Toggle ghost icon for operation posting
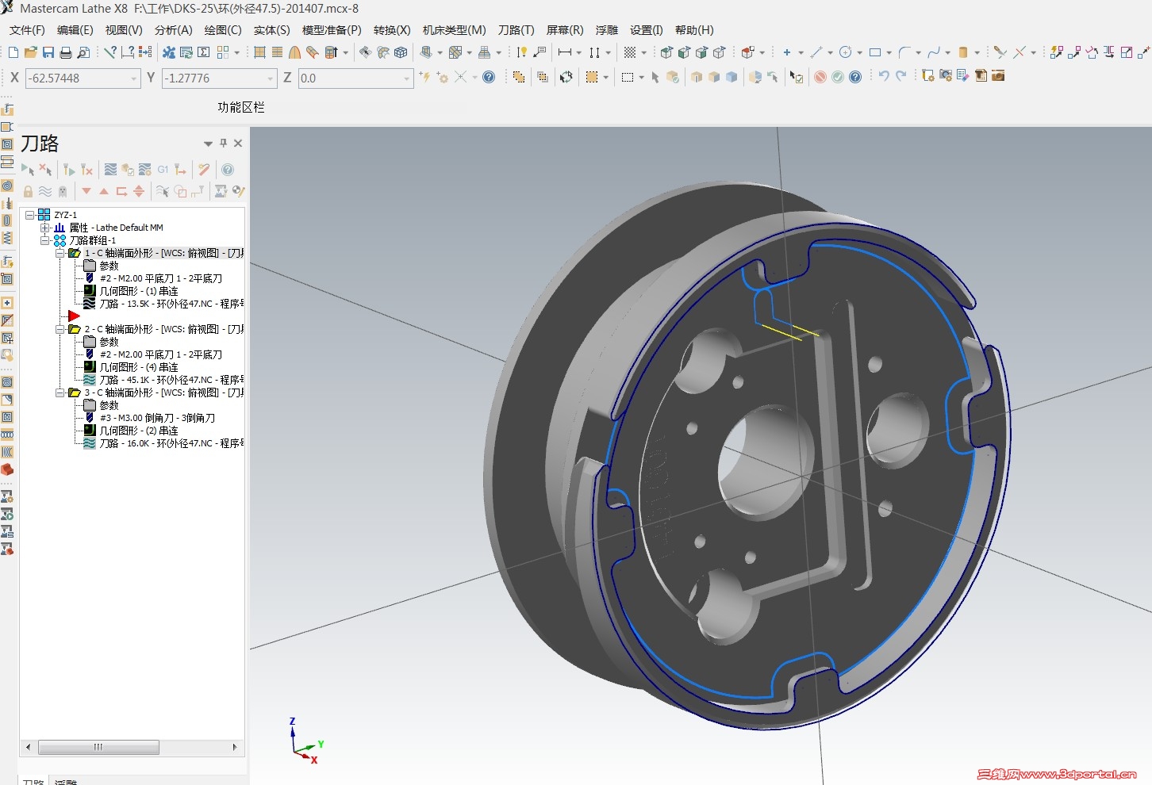The image size is (1152, 785). click(x=63, y=191)
